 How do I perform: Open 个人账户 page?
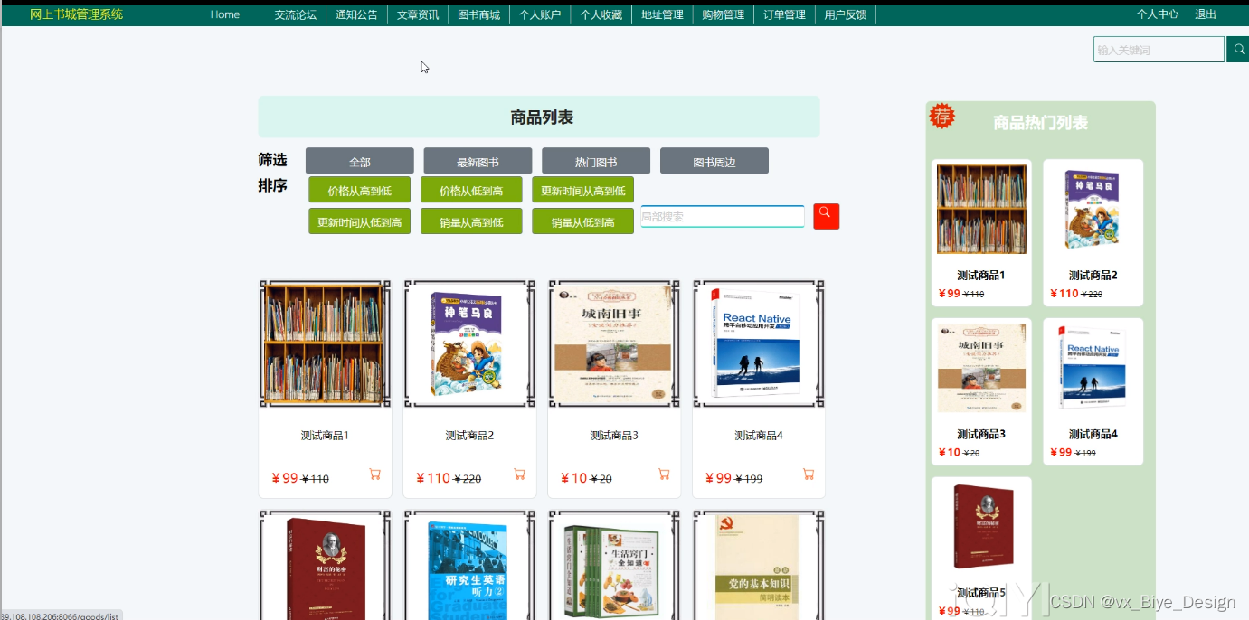click(540, 14)
